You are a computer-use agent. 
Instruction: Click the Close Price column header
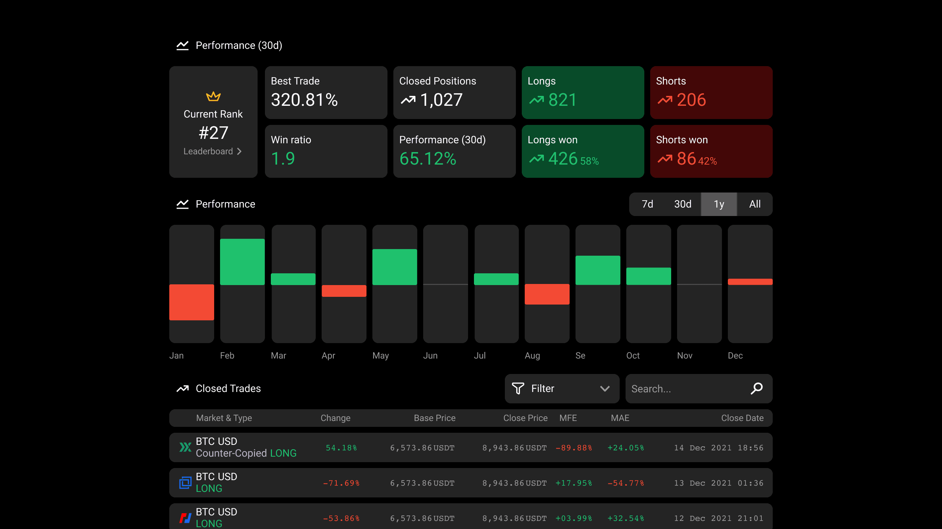click(525, 418)
